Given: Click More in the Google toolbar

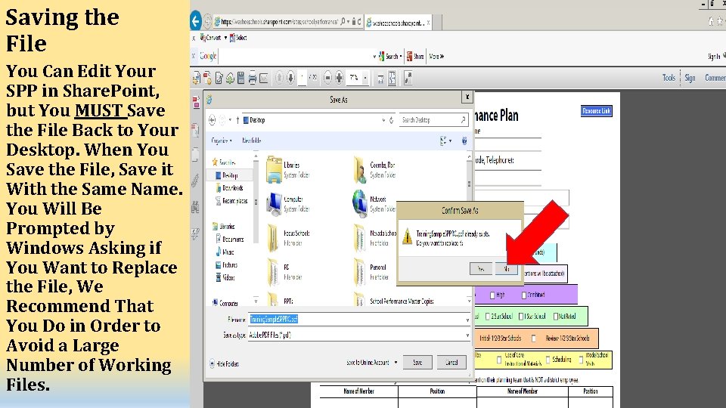Looking at the screenshot, I should [x=436, y=57].
